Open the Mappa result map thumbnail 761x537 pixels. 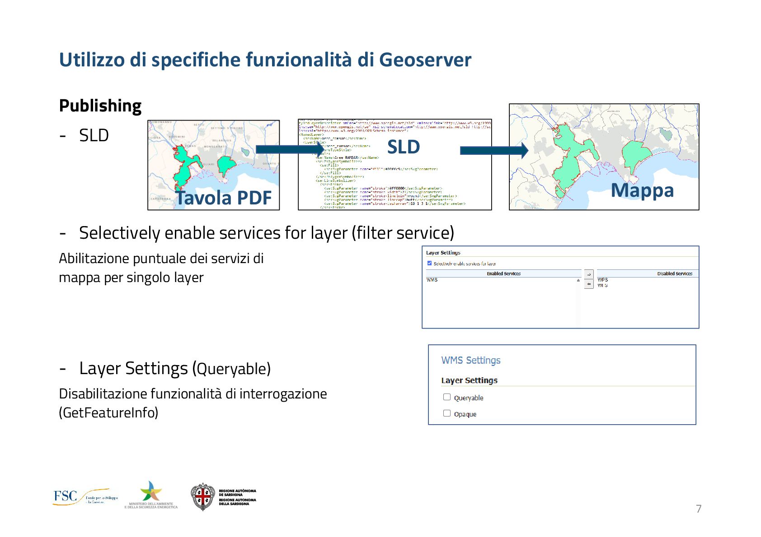point(604,157)
